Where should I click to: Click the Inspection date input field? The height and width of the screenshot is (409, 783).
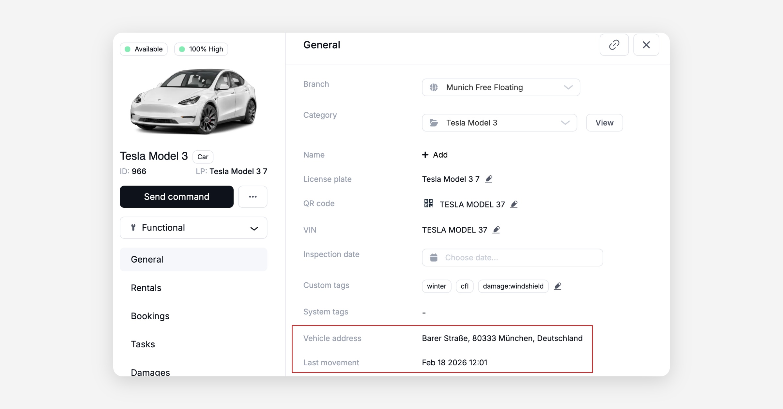click(519, 258)
